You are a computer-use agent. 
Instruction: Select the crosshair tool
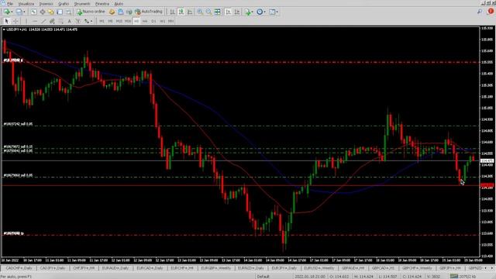tap(15, 21)
